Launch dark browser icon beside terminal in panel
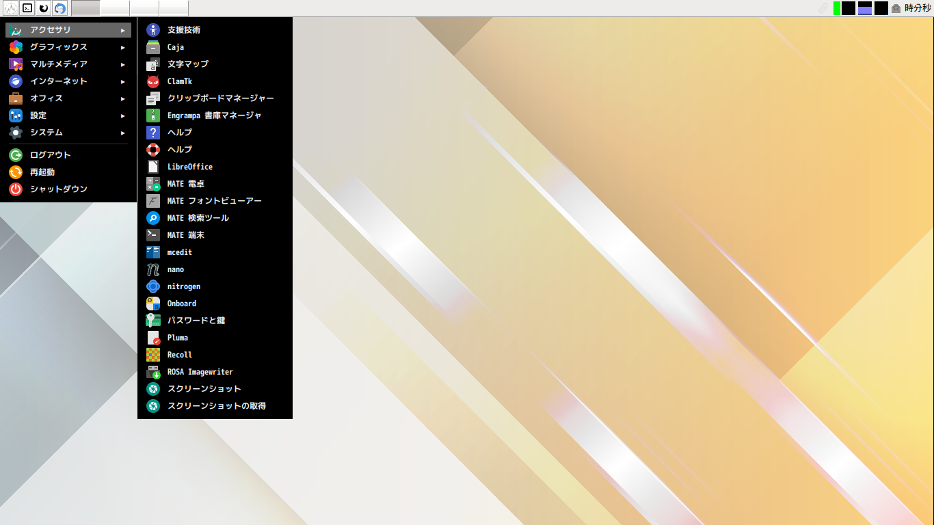Image resolution: width=934 pixels, height=525 pixels. tap(44, 8)
